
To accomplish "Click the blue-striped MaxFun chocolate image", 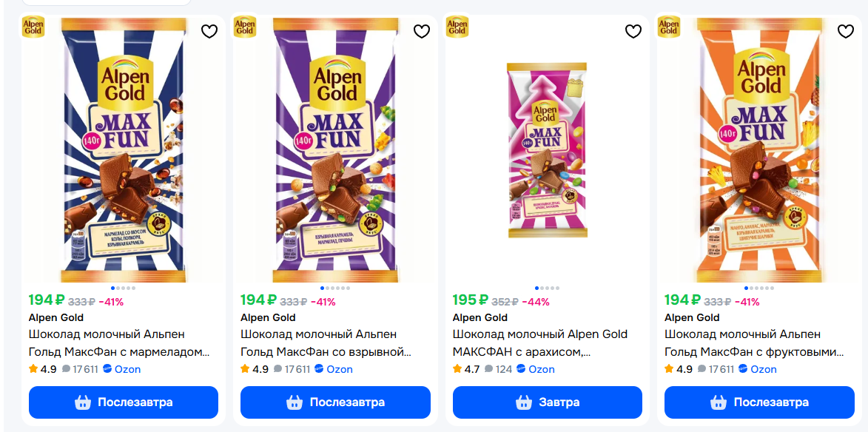I will pos(124,152).
